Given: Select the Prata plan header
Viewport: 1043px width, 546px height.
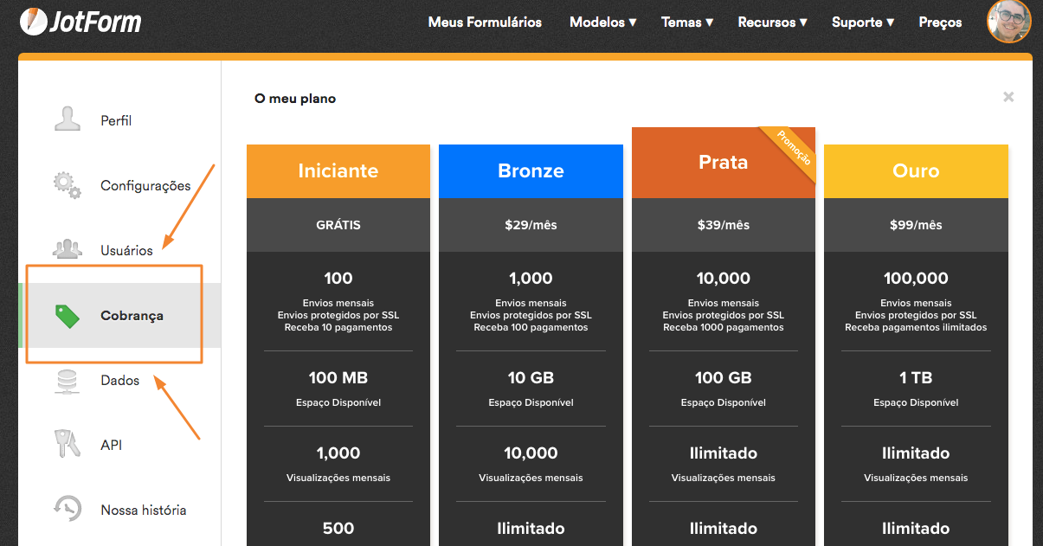Looking at the screenshot, I should point(724,163).
